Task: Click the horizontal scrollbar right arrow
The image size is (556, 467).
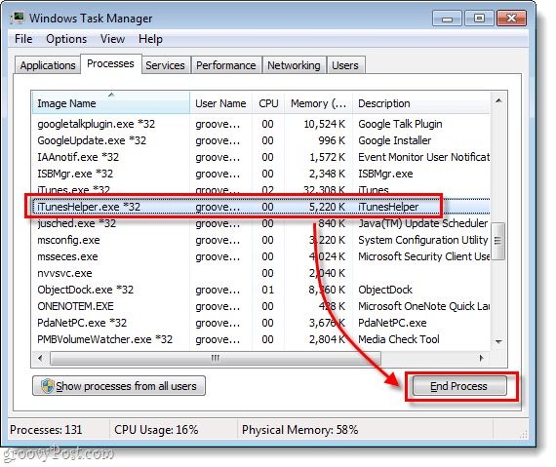Action: [482, 358]
